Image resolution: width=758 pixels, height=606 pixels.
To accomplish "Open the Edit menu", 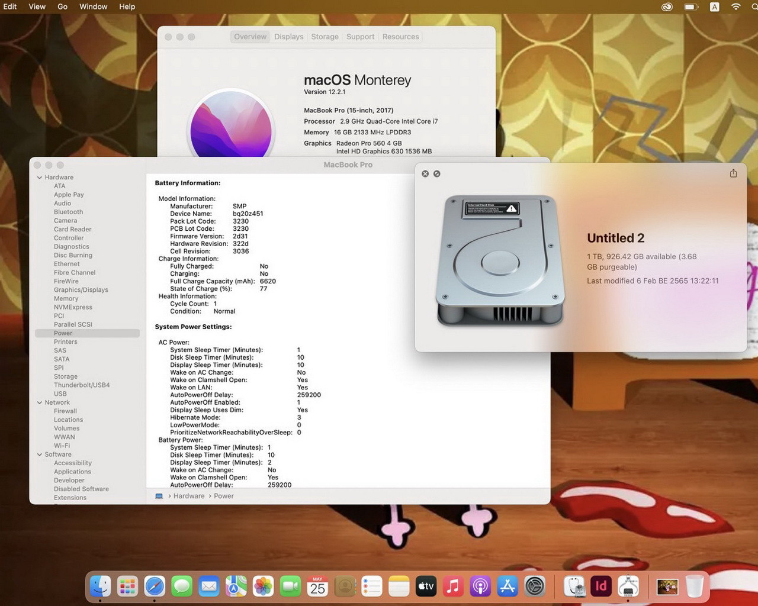I will tap(10, 7).
